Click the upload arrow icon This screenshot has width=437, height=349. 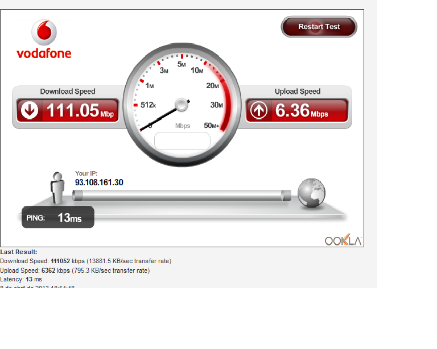coord(259,110)
